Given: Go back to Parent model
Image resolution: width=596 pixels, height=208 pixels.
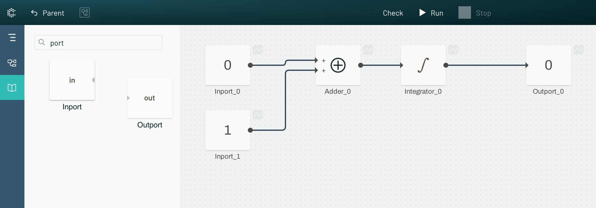Looking at the screenshot, I should [47, 13].
